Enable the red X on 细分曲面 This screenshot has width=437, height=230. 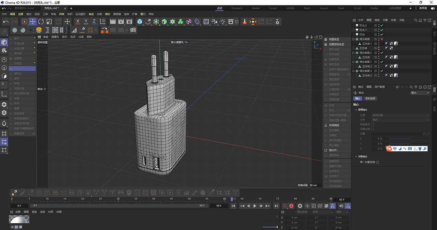tap(382, 39)
